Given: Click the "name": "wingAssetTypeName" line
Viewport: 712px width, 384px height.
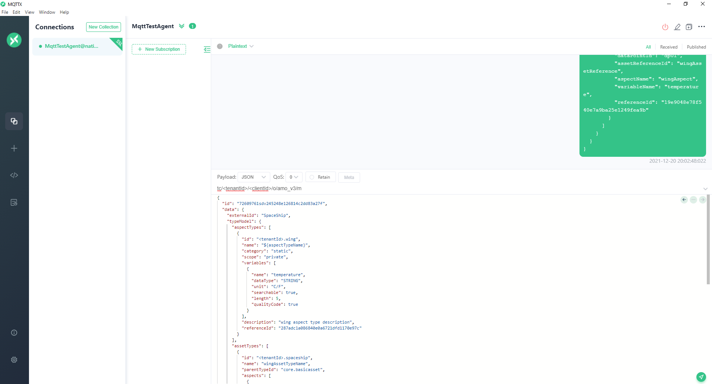Looking at the screenshot, I should (276, 364).
